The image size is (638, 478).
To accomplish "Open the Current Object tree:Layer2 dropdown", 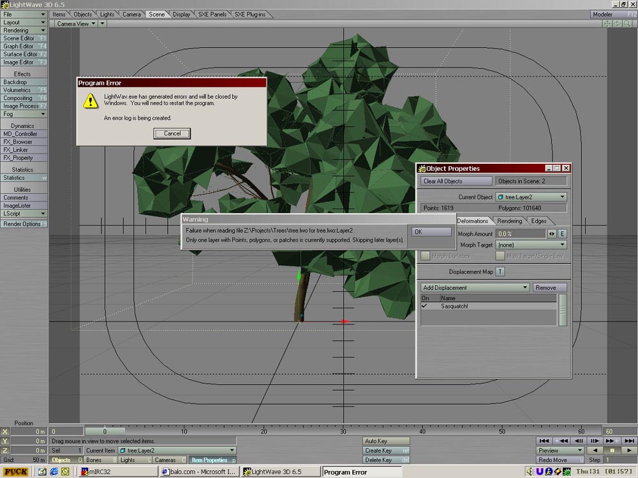I will click(x=531, y=197).
